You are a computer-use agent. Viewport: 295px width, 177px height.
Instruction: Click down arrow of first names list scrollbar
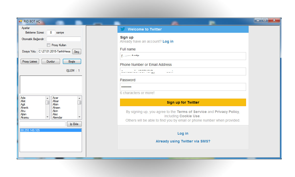(x=47, y=117)
